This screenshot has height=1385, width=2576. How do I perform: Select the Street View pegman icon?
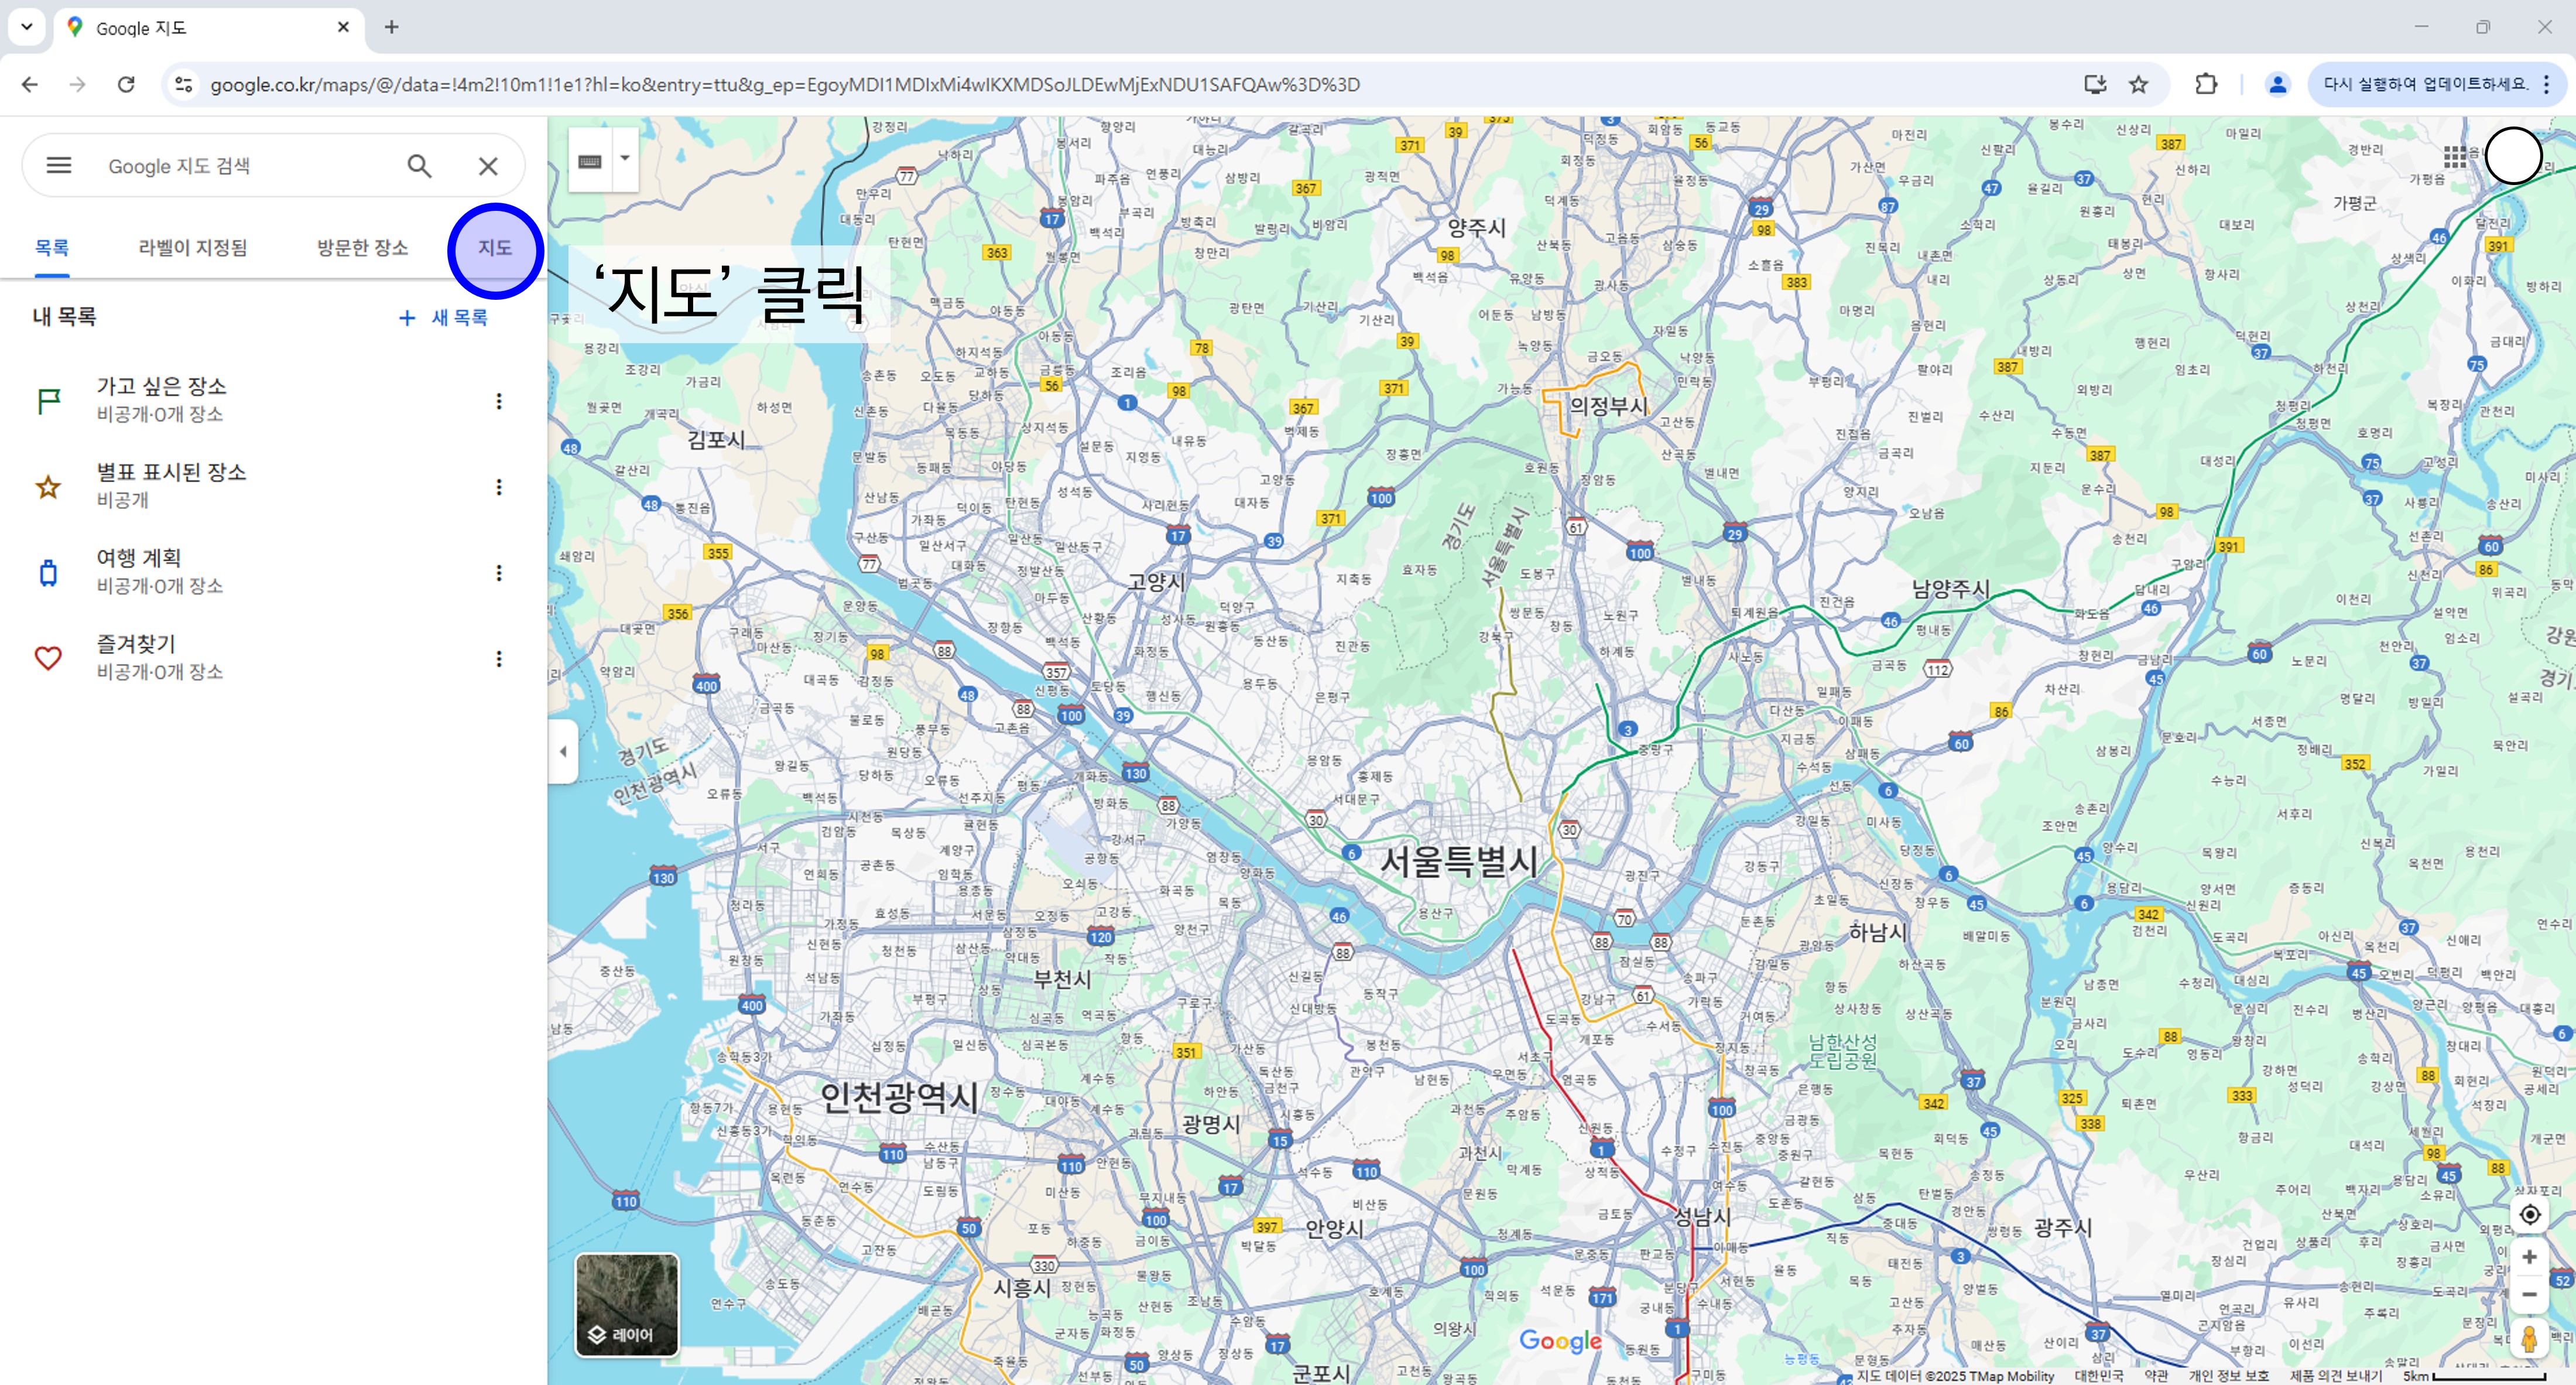point(2529,1338)
